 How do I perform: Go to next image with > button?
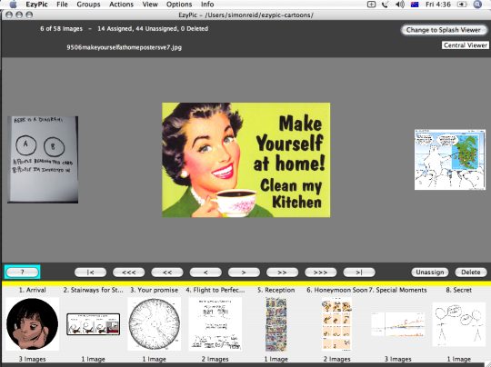pos(244,273)
